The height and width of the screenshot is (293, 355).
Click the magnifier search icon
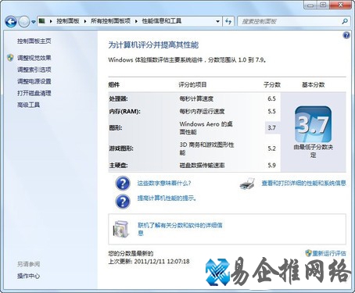click(345, 21)
